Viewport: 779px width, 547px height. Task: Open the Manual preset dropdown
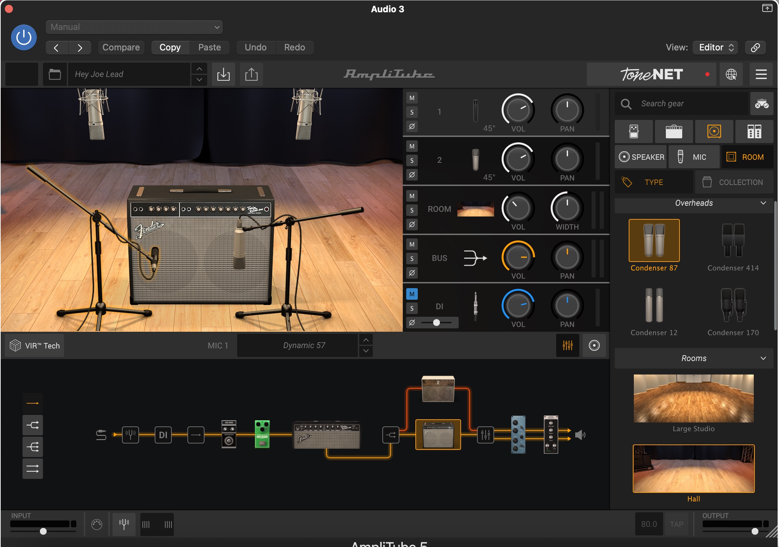tap(134, 27)
